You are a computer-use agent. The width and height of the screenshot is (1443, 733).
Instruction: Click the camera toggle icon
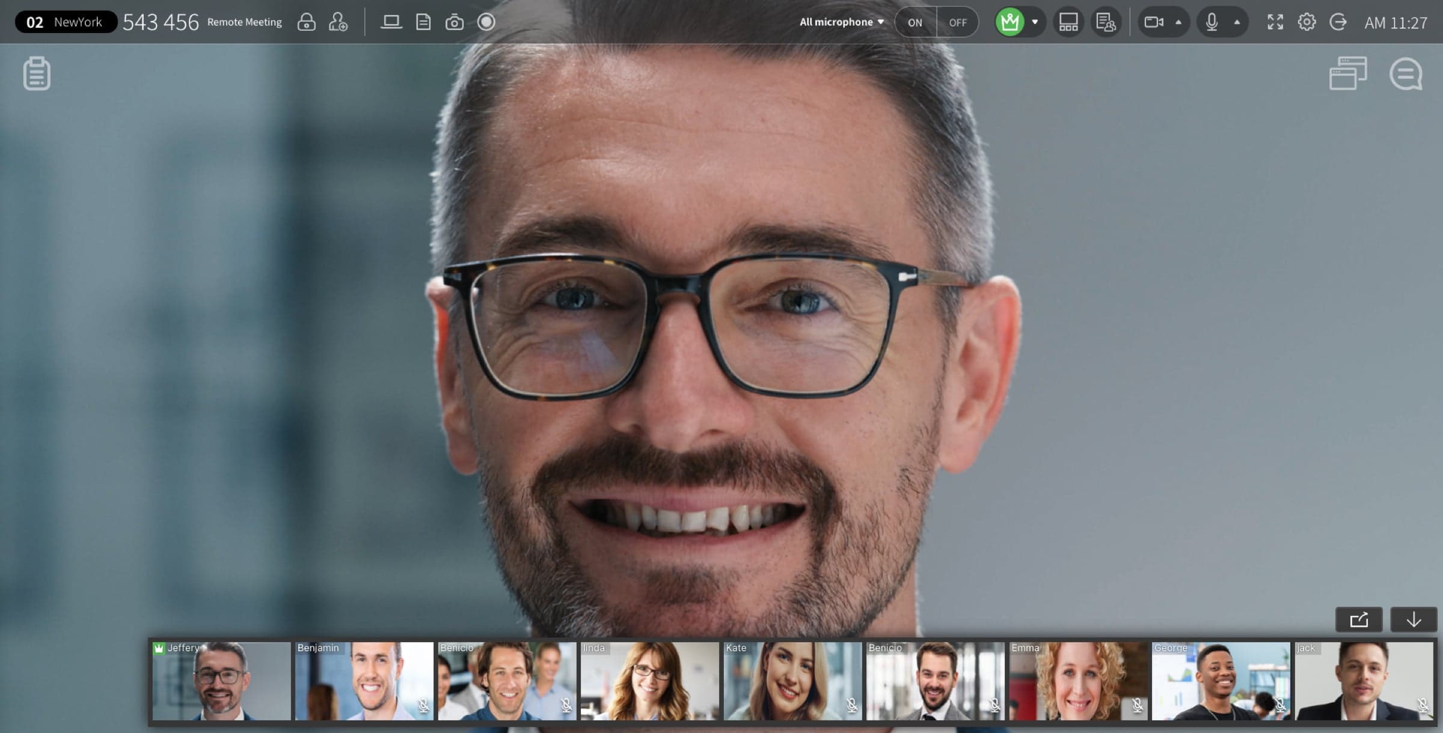tap(1153, 20)
